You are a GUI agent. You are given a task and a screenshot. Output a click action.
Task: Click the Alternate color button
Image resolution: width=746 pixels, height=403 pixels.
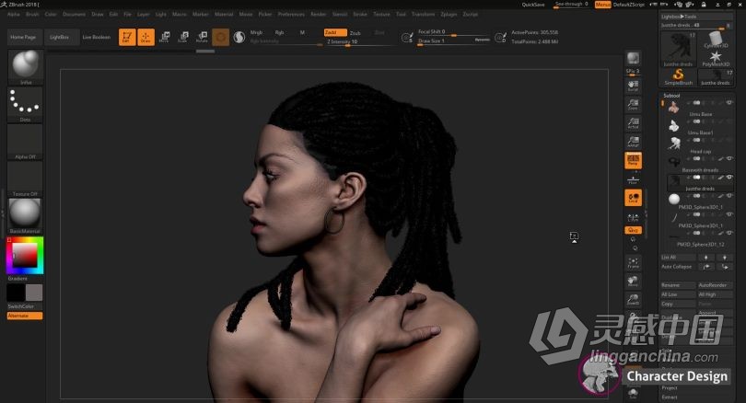click(25, 316)
